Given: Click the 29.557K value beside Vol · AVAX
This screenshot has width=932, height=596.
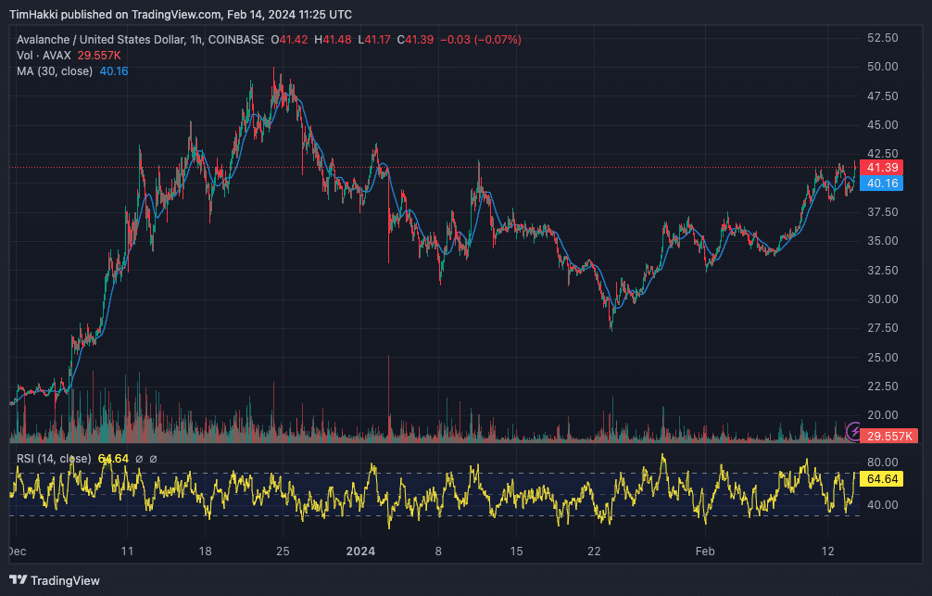Looking at the screenshot, I should point(99,56).
